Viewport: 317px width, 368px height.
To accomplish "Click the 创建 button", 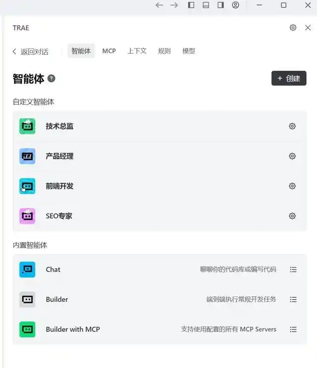I will 289,78.
